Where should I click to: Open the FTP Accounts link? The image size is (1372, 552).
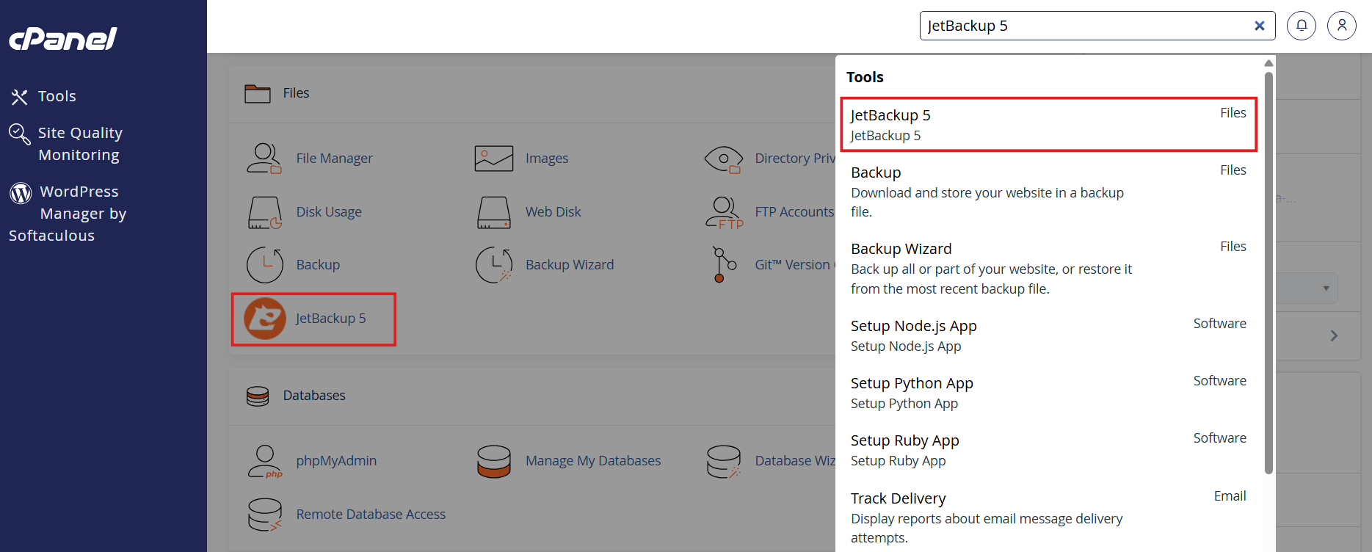[794, 212]
